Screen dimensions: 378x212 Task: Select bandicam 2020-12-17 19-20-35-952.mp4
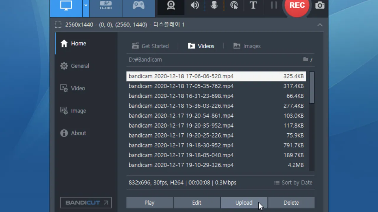coord(216,125)
